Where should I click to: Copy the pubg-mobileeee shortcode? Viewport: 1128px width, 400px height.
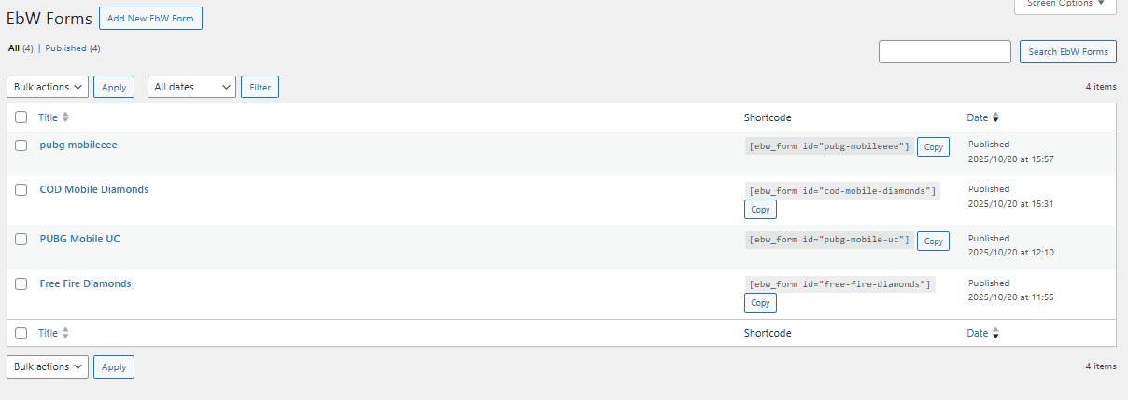pyautogui.click(x=933, y=146)
